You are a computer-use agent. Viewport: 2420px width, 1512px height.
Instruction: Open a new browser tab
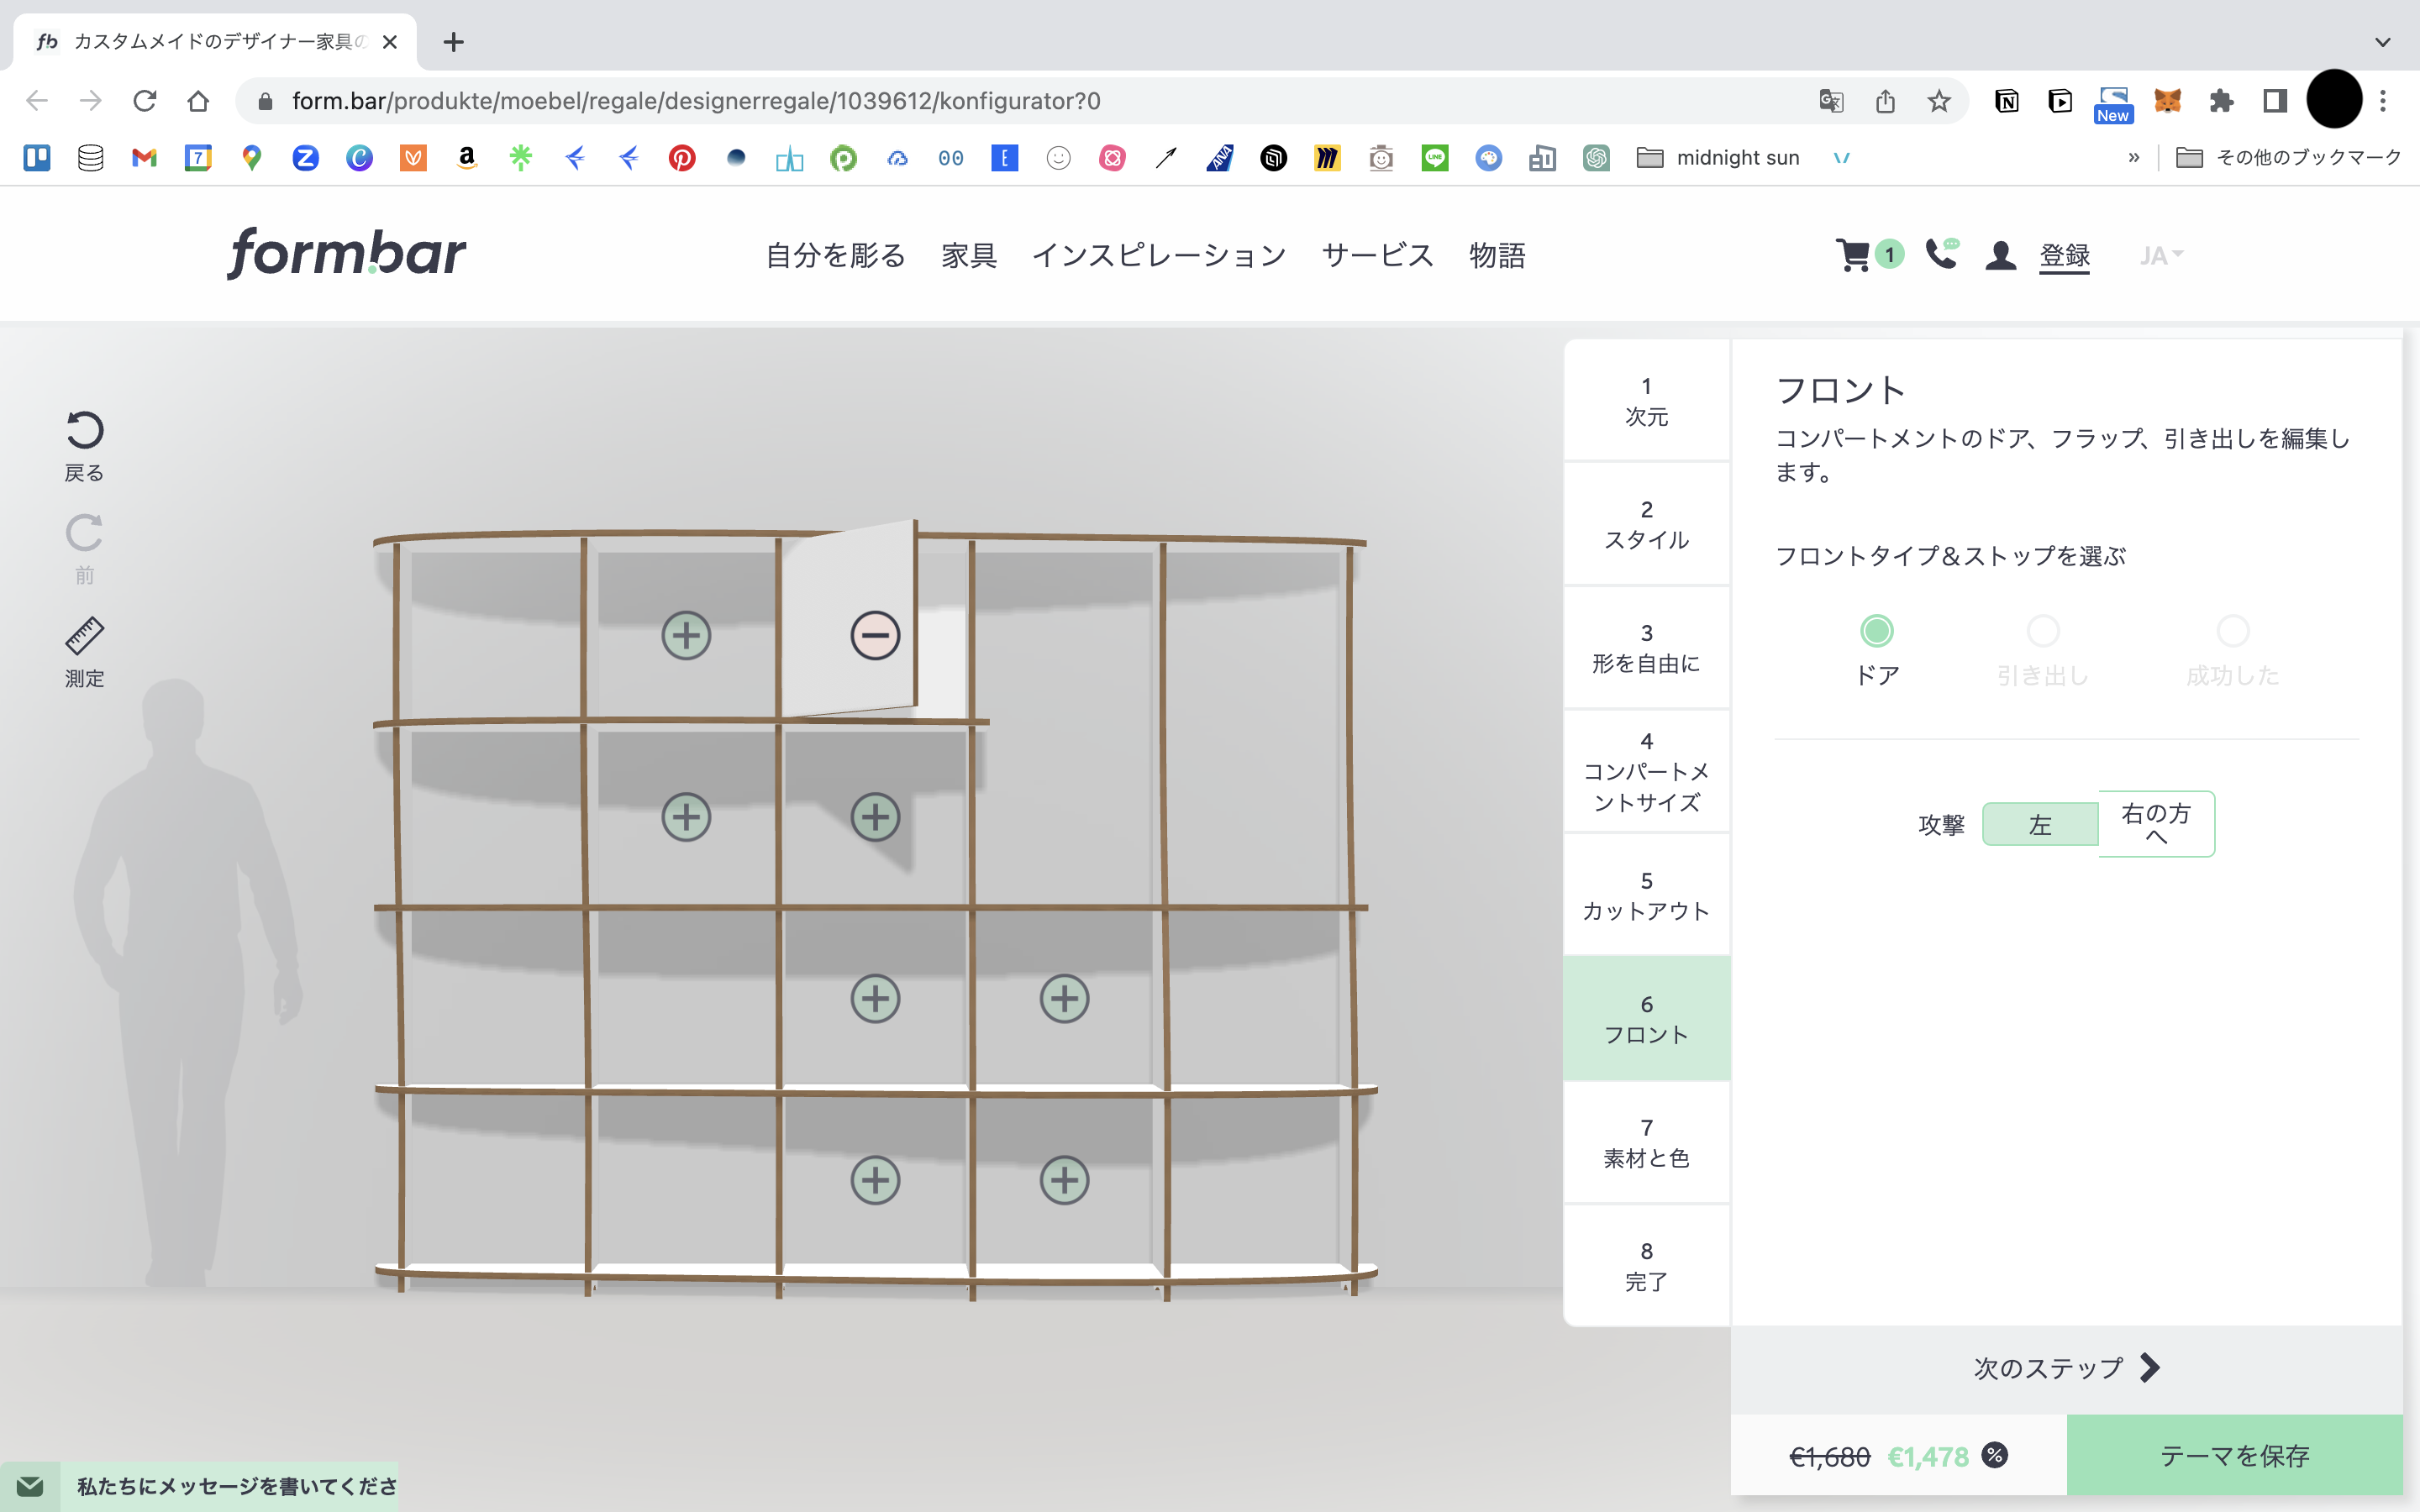[453, 42]
